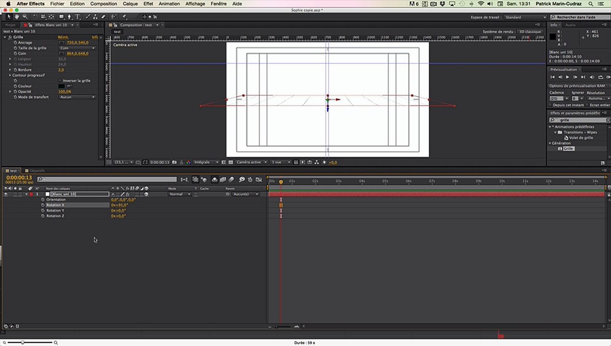Open 1 vue layout dropdown
Screen dimensions: 611x346
click(x=281, y=162)
